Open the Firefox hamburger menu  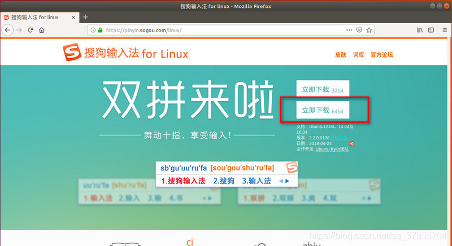[445, 30]
